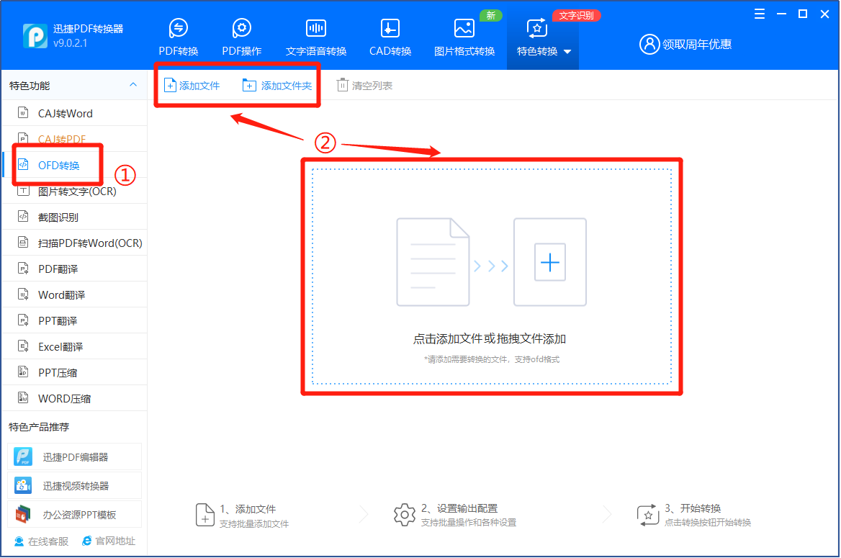The width and height of the screenshot is (841, 558).
Task: Click the 特色转换 star icon
Action: (537, 28)
